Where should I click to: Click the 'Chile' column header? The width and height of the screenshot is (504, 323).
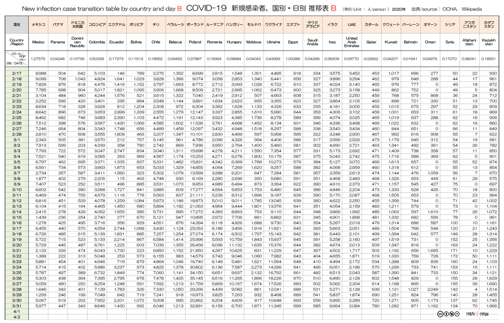[156, 42]
